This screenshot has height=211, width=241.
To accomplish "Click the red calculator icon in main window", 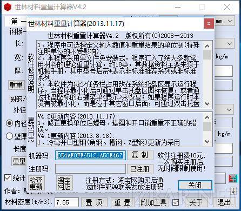I will coord(233,179).
